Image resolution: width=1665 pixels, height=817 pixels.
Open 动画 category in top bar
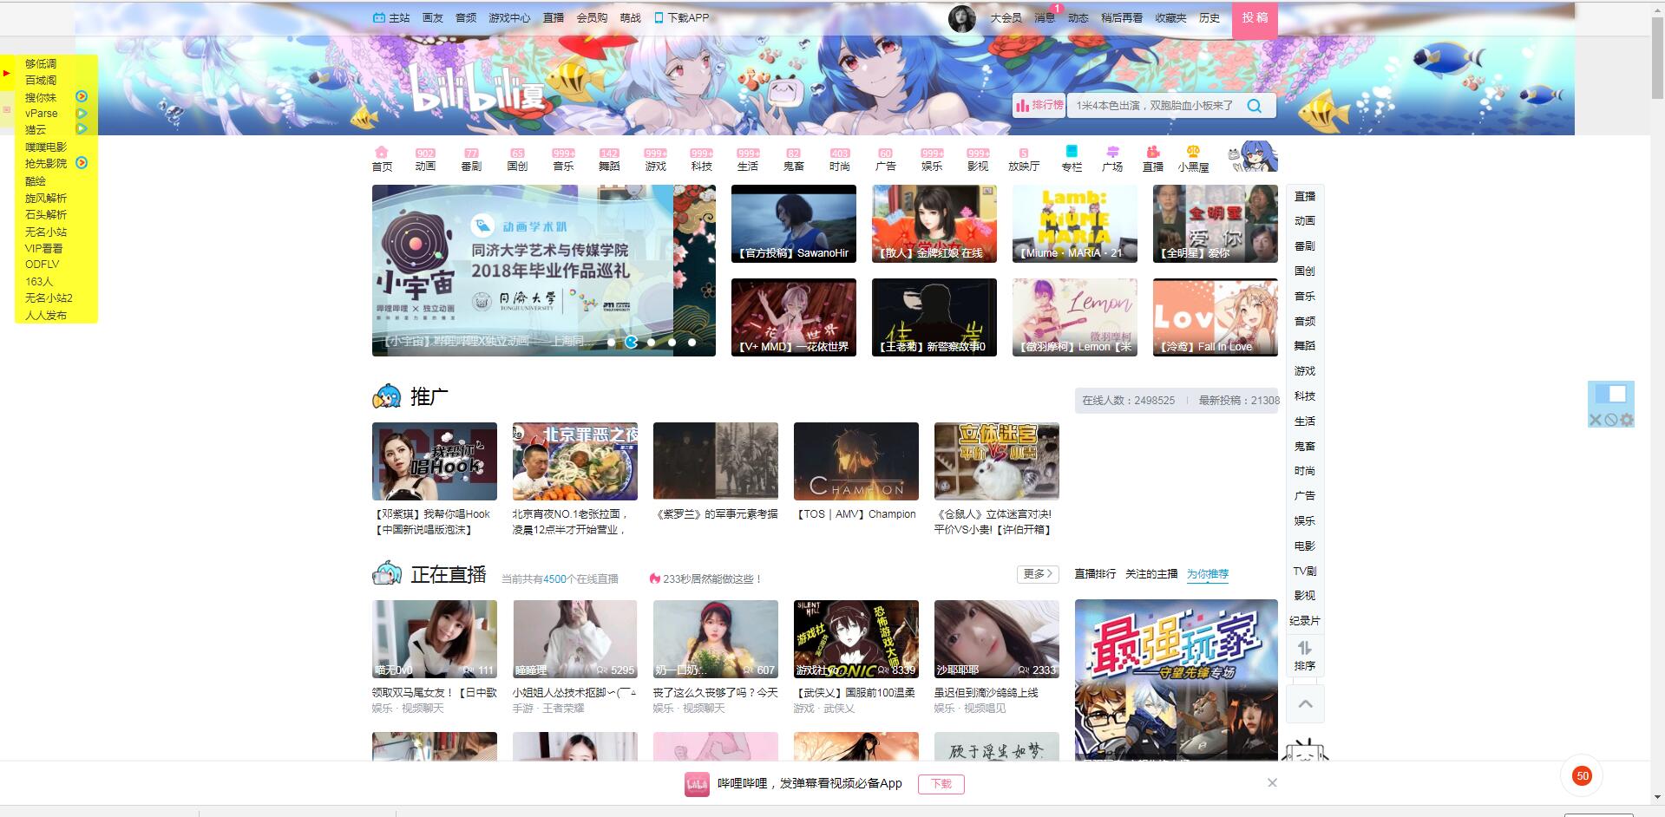425,160
